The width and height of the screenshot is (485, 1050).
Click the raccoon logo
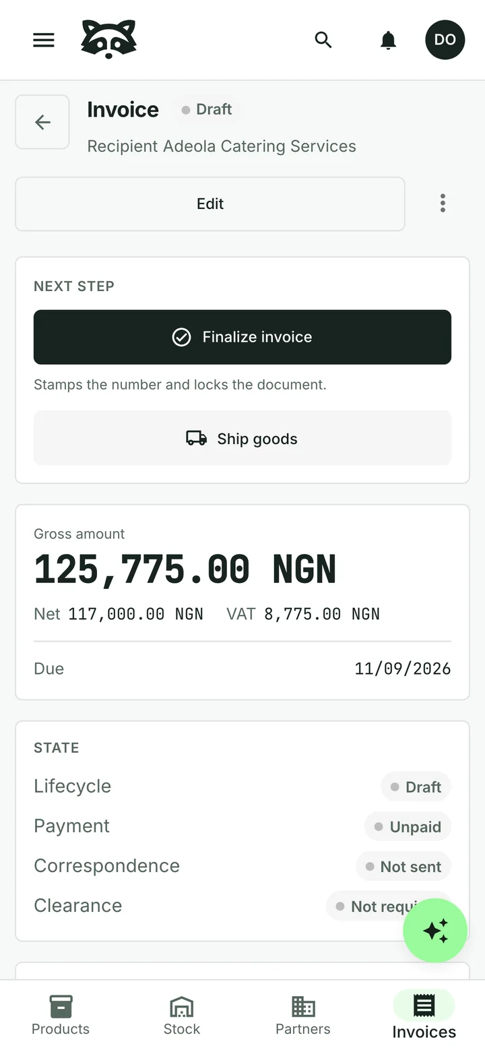click(108, 39)
